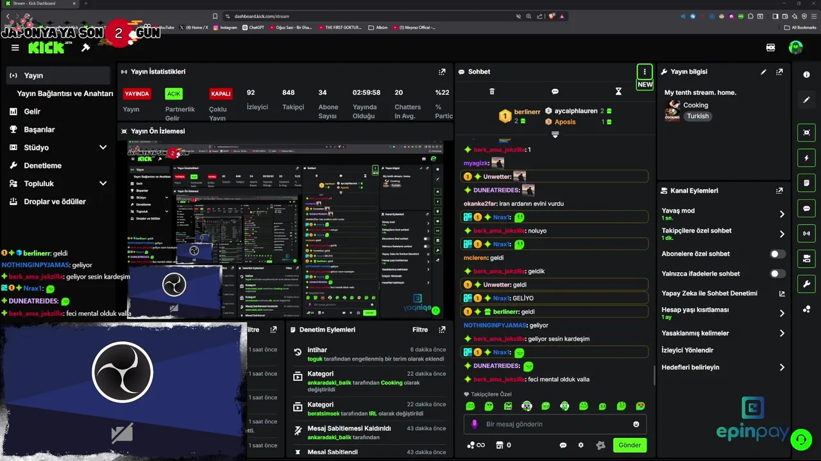Toggle Abonelere özel sohbet switch

(x=777, y=254)
